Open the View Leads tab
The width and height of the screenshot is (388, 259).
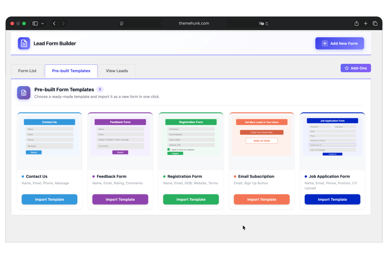117,71
